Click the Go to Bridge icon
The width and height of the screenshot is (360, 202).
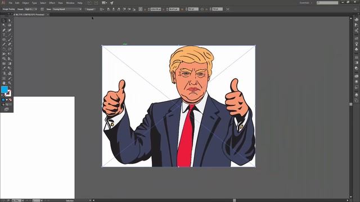pyautogui.click(x=89, y=3)
